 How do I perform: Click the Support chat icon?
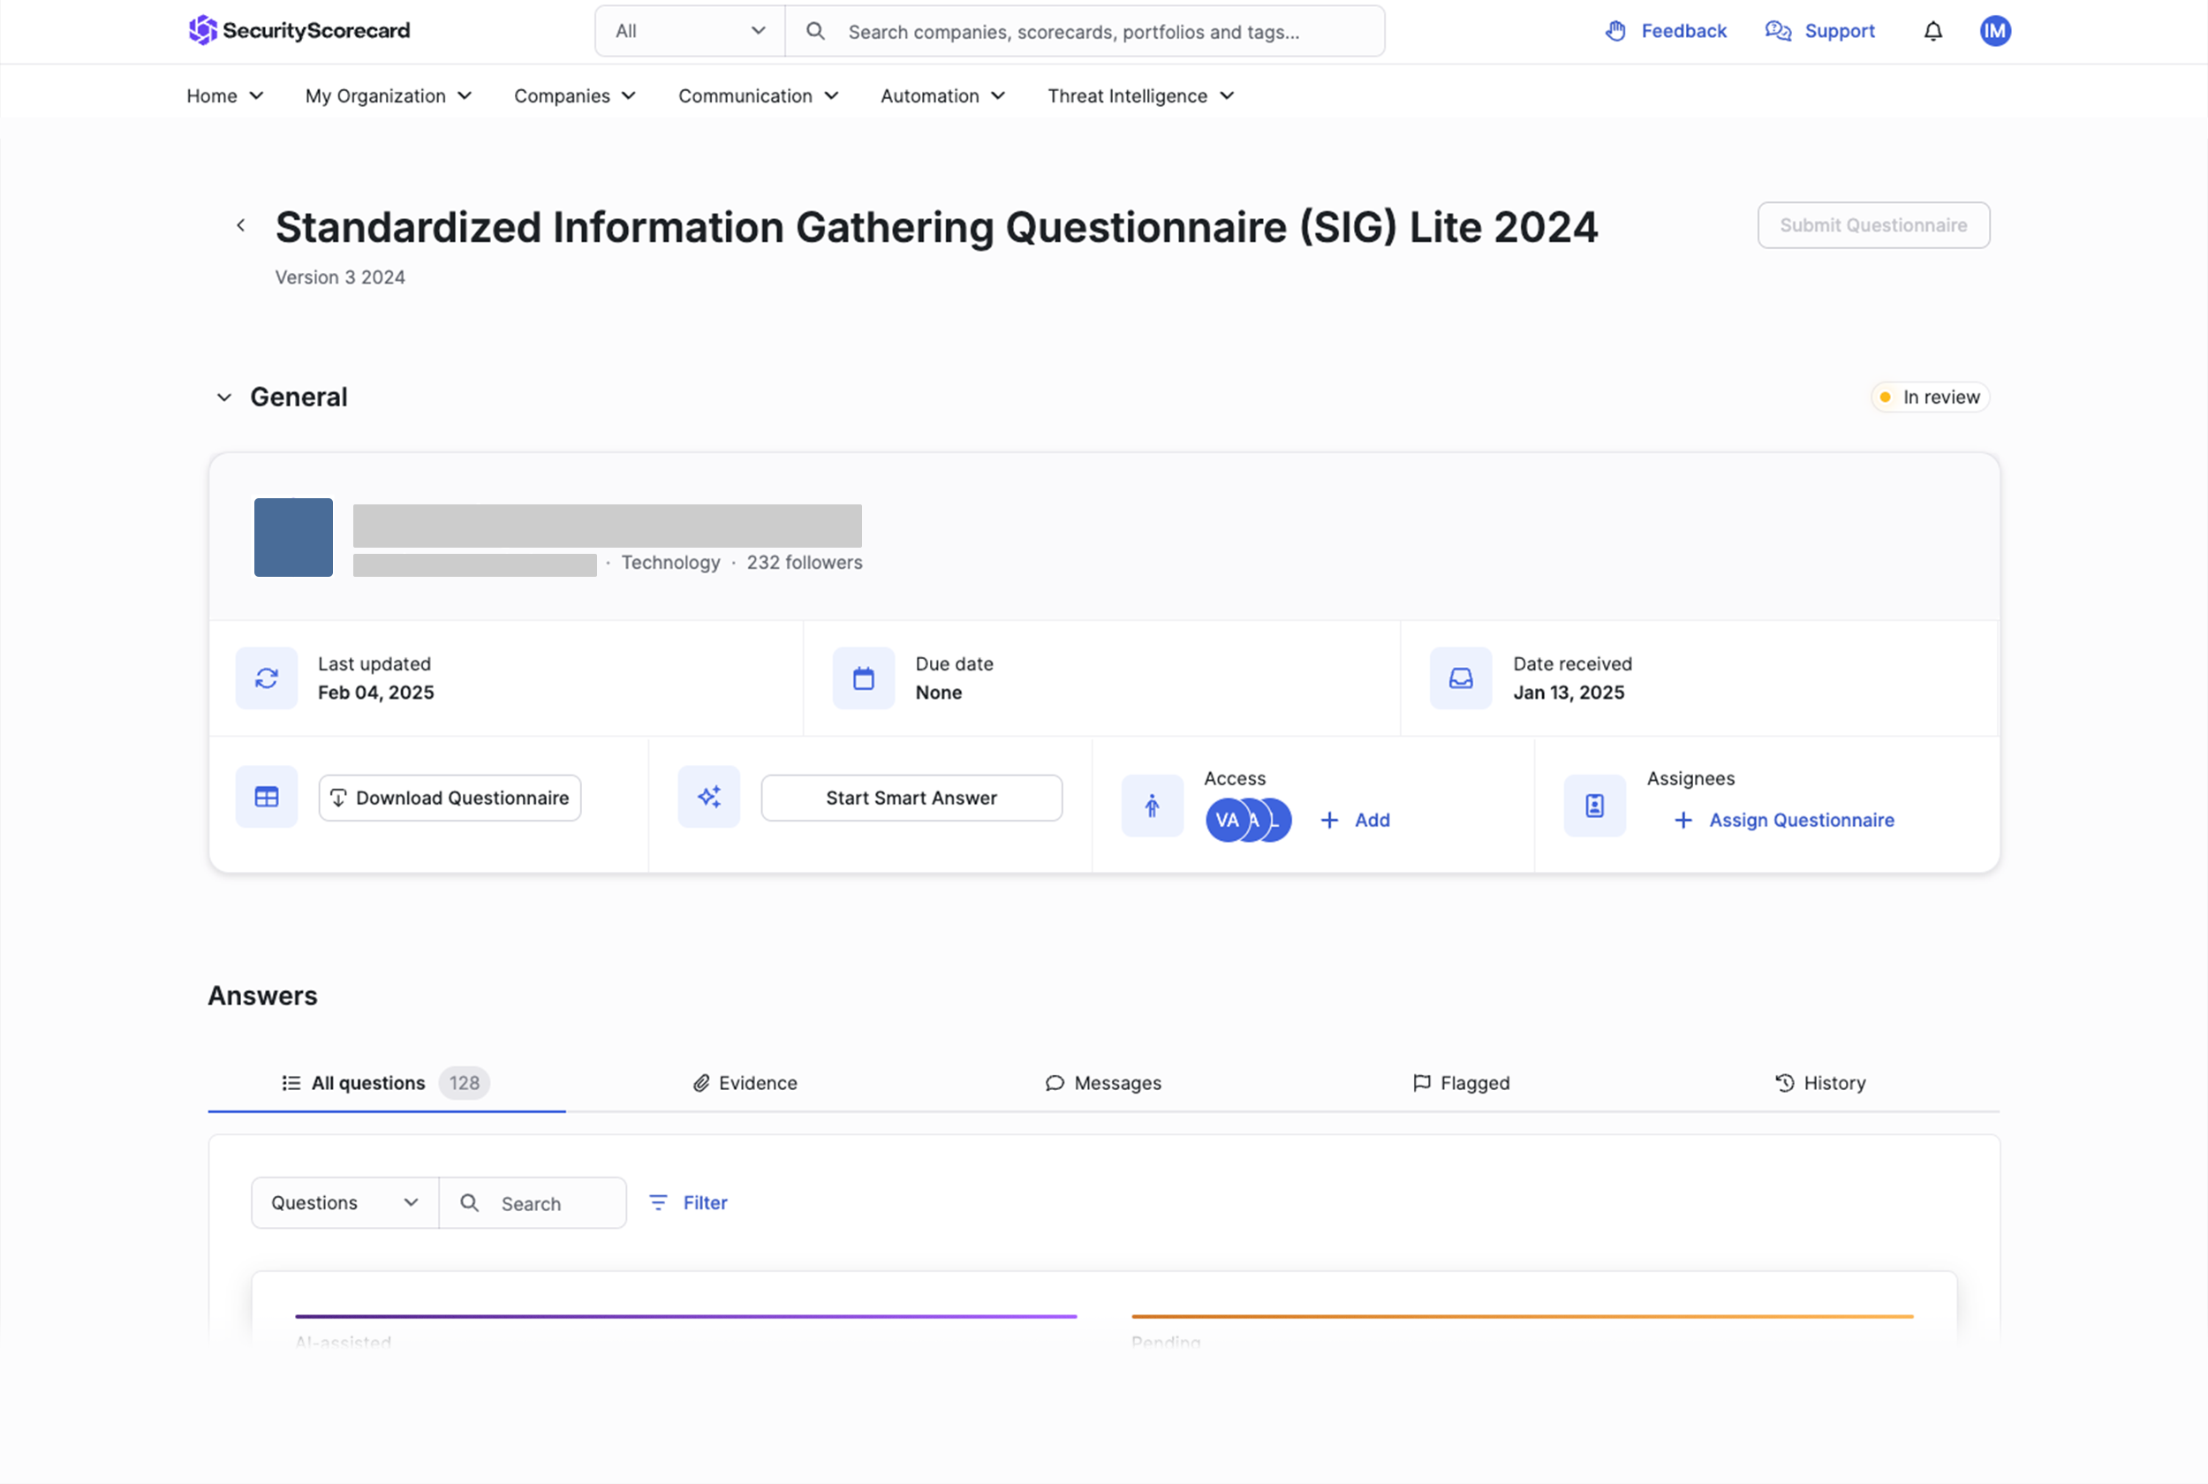(1778, 31)
